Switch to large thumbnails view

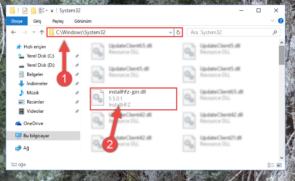click(279, 165)
